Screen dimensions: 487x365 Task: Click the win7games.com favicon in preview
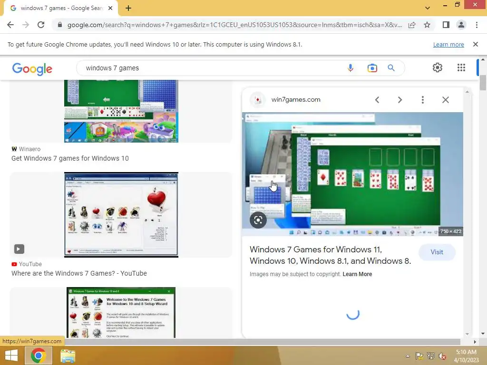point(257,100)
